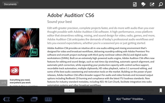Image resolution: width=165 pixels, height=103 pixels.
Task: Select the Everything you need, everywhere you work heading
Action: tap(20, 81)
